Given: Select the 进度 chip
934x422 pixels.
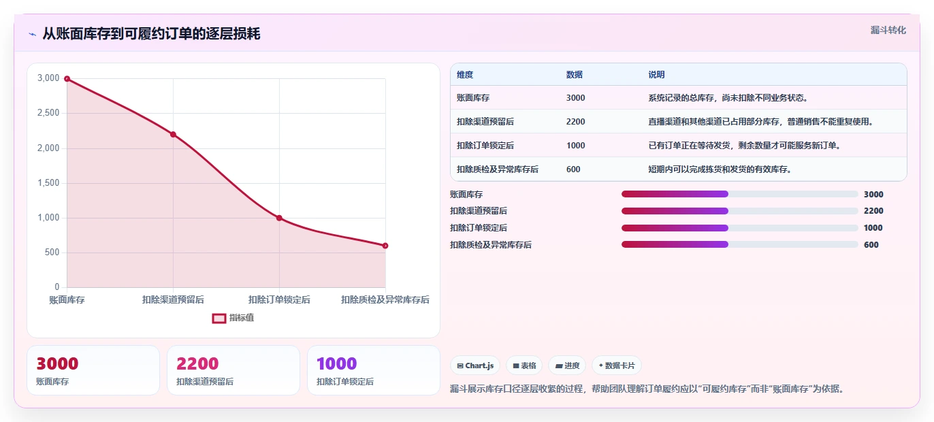Looking at the screenshot, I should [x=567, y=366].
